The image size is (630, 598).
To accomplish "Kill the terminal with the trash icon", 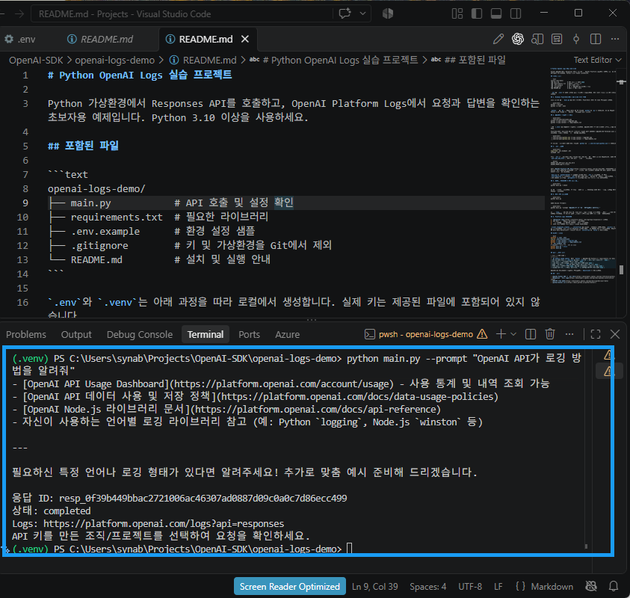I will (x=550, y=334).
